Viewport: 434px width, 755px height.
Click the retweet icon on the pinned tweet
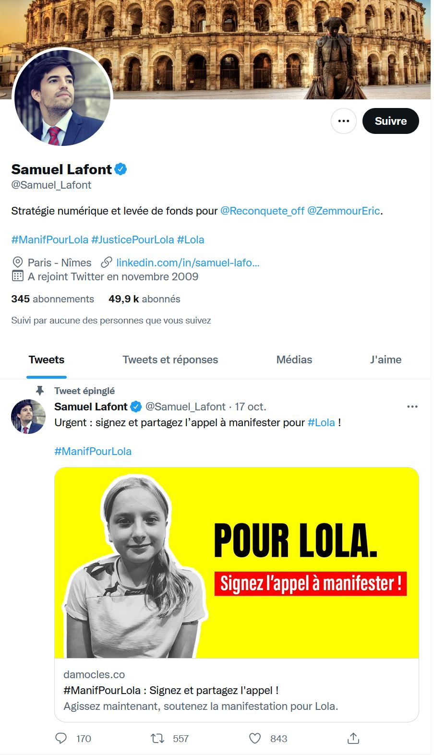coord(157,738)
